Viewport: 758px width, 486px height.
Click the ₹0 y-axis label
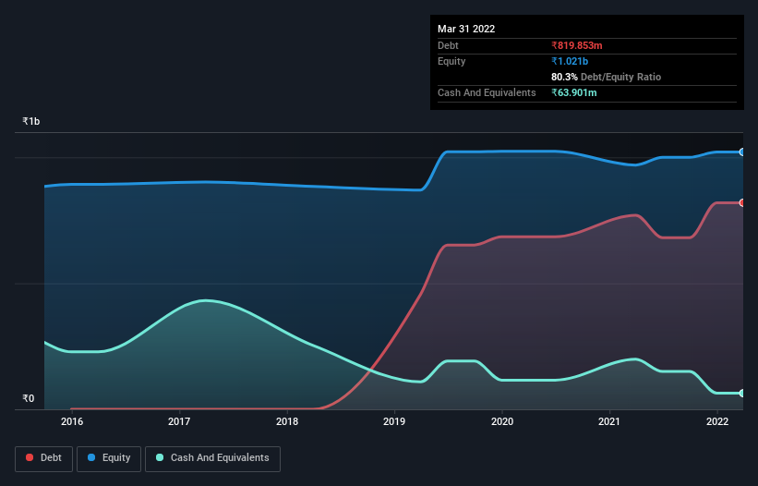click(29, 398)
